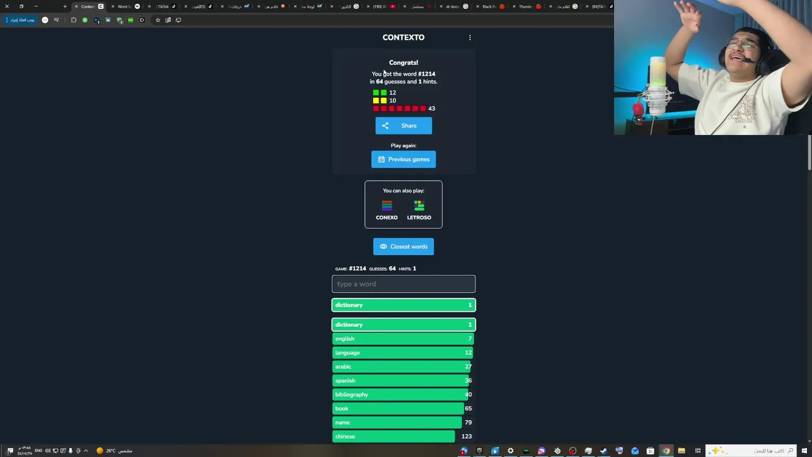Open the weather widget showing 26°C
Viewport: 812px width, 457px height.
click(115, 451)
